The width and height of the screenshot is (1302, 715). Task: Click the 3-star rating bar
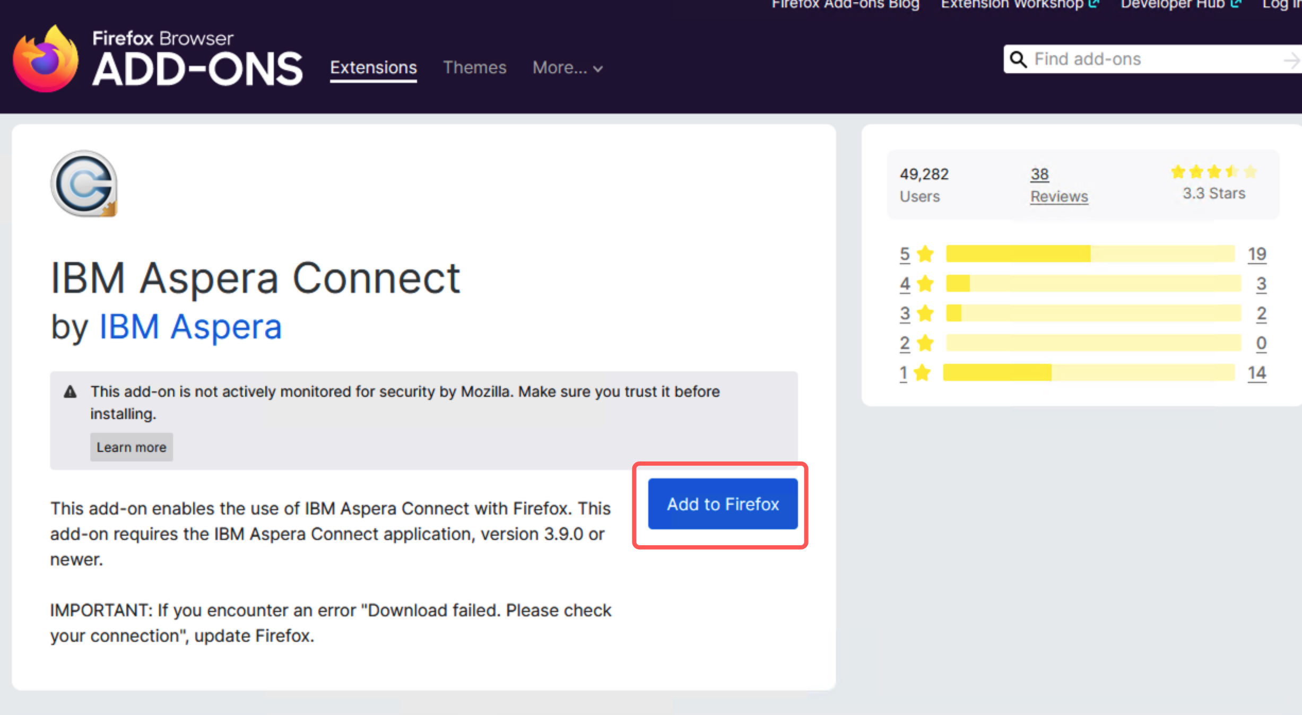pos(1093,313)
